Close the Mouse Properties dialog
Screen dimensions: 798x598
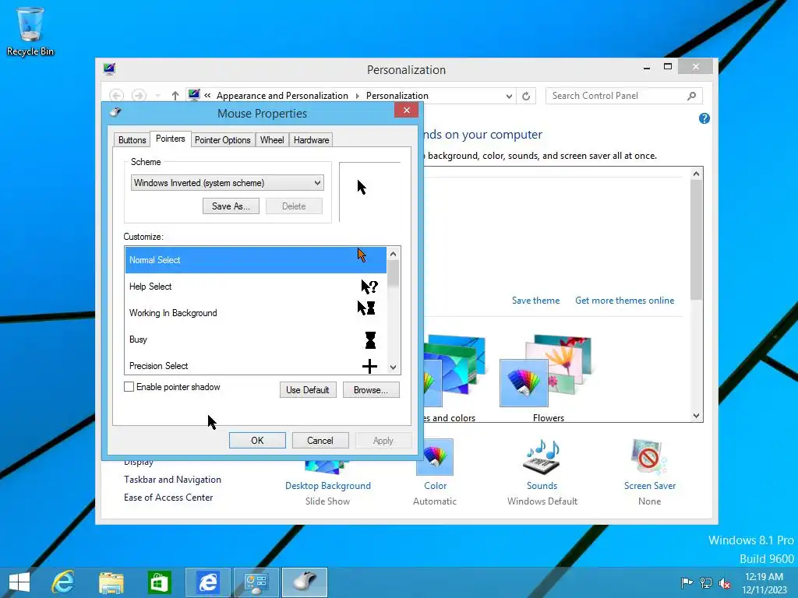[406, 111]
